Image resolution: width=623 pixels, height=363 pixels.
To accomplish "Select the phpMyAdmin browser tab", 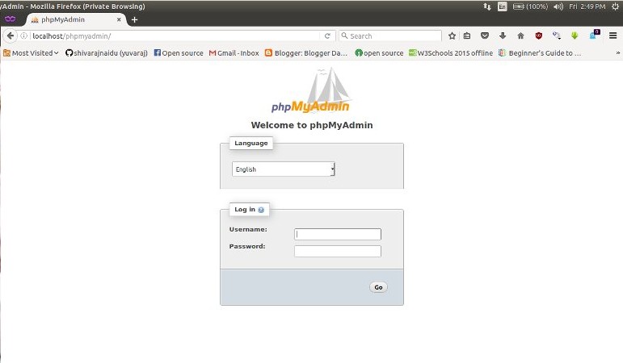I will [x=76, y=19].
